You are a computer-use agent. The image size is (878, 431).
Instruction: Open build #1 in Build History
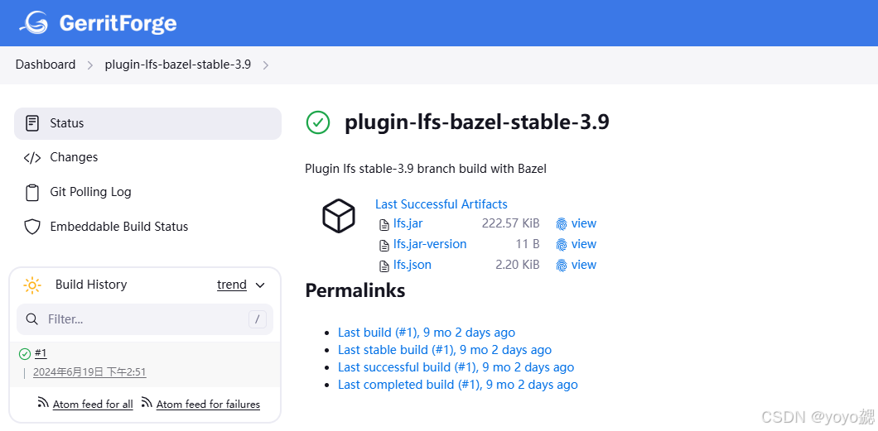point(41,352)
